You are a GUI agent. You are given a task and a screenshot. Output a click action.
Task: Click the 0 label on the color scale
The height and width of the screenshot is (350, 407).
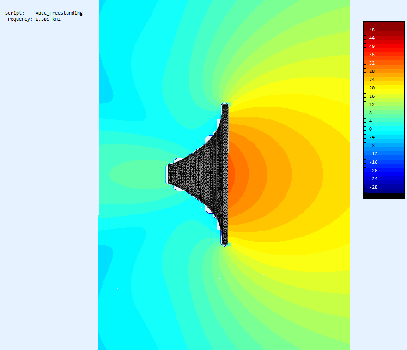371,129
